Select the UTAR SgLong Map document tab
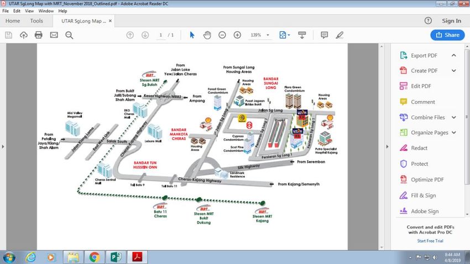The height and width of the screenshot is (264, 470). [x=83, y=21]
